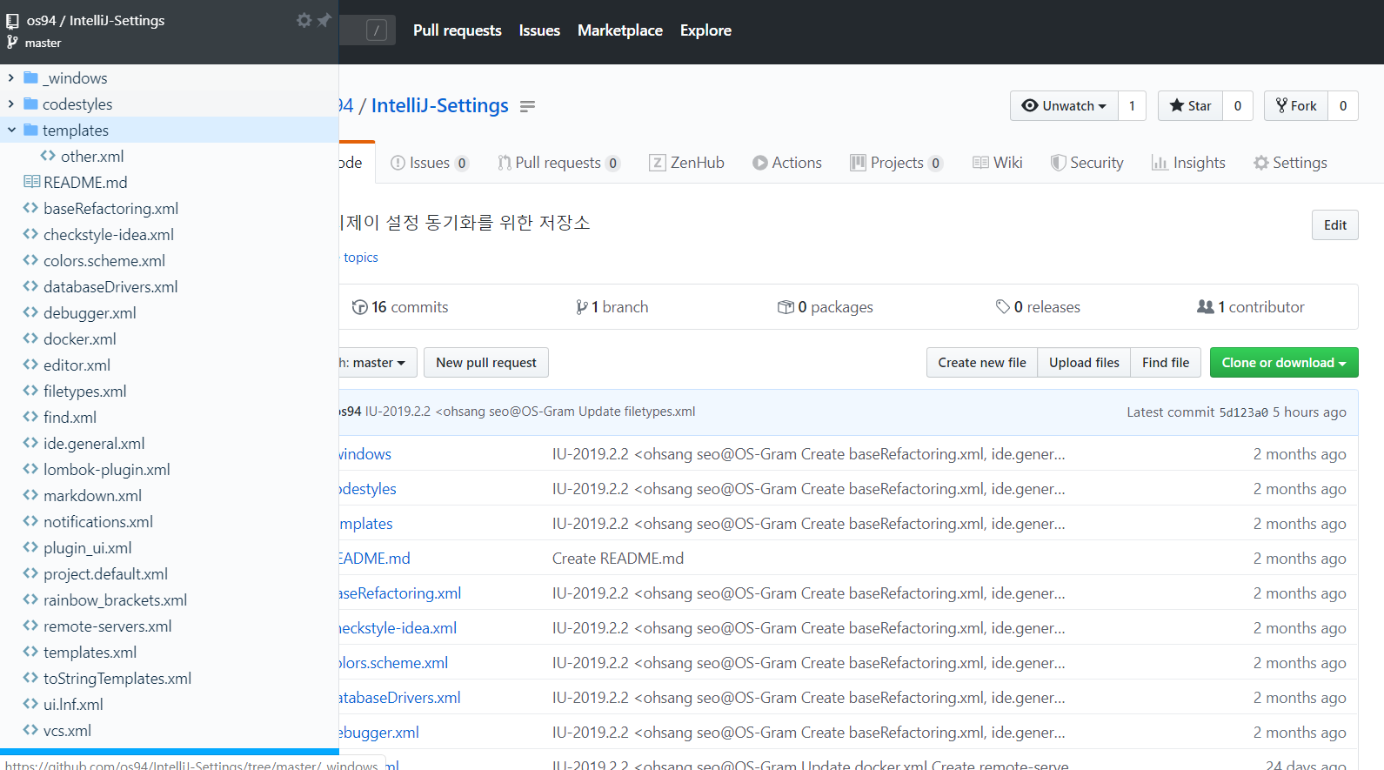The width and height of the screenshot is (1384, 770).
Task: Open checkstyle-idea.xml in sidebar
Action: [109, 234]
